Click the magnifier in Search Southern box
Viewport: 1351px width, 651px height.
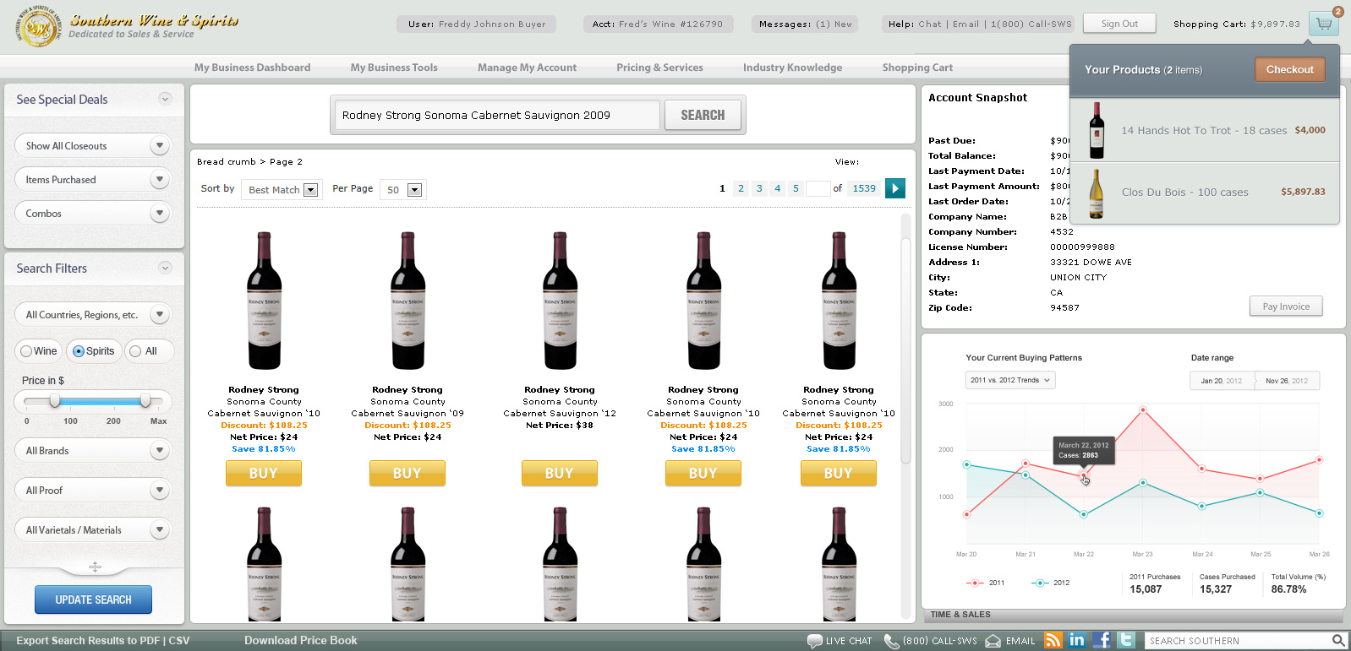1338,641
